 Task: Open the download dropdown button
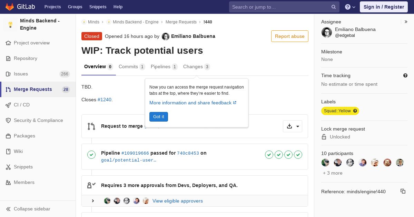click(x=293, y=126)
